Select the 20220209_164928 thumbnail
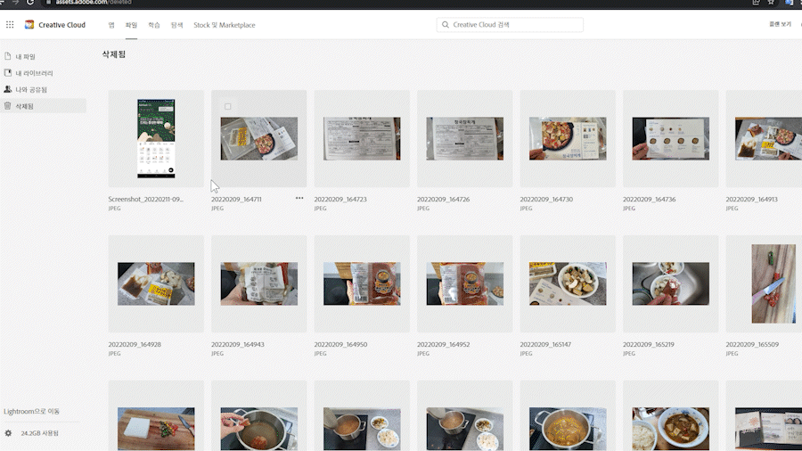Screen dimensions: 802x451 156,283
